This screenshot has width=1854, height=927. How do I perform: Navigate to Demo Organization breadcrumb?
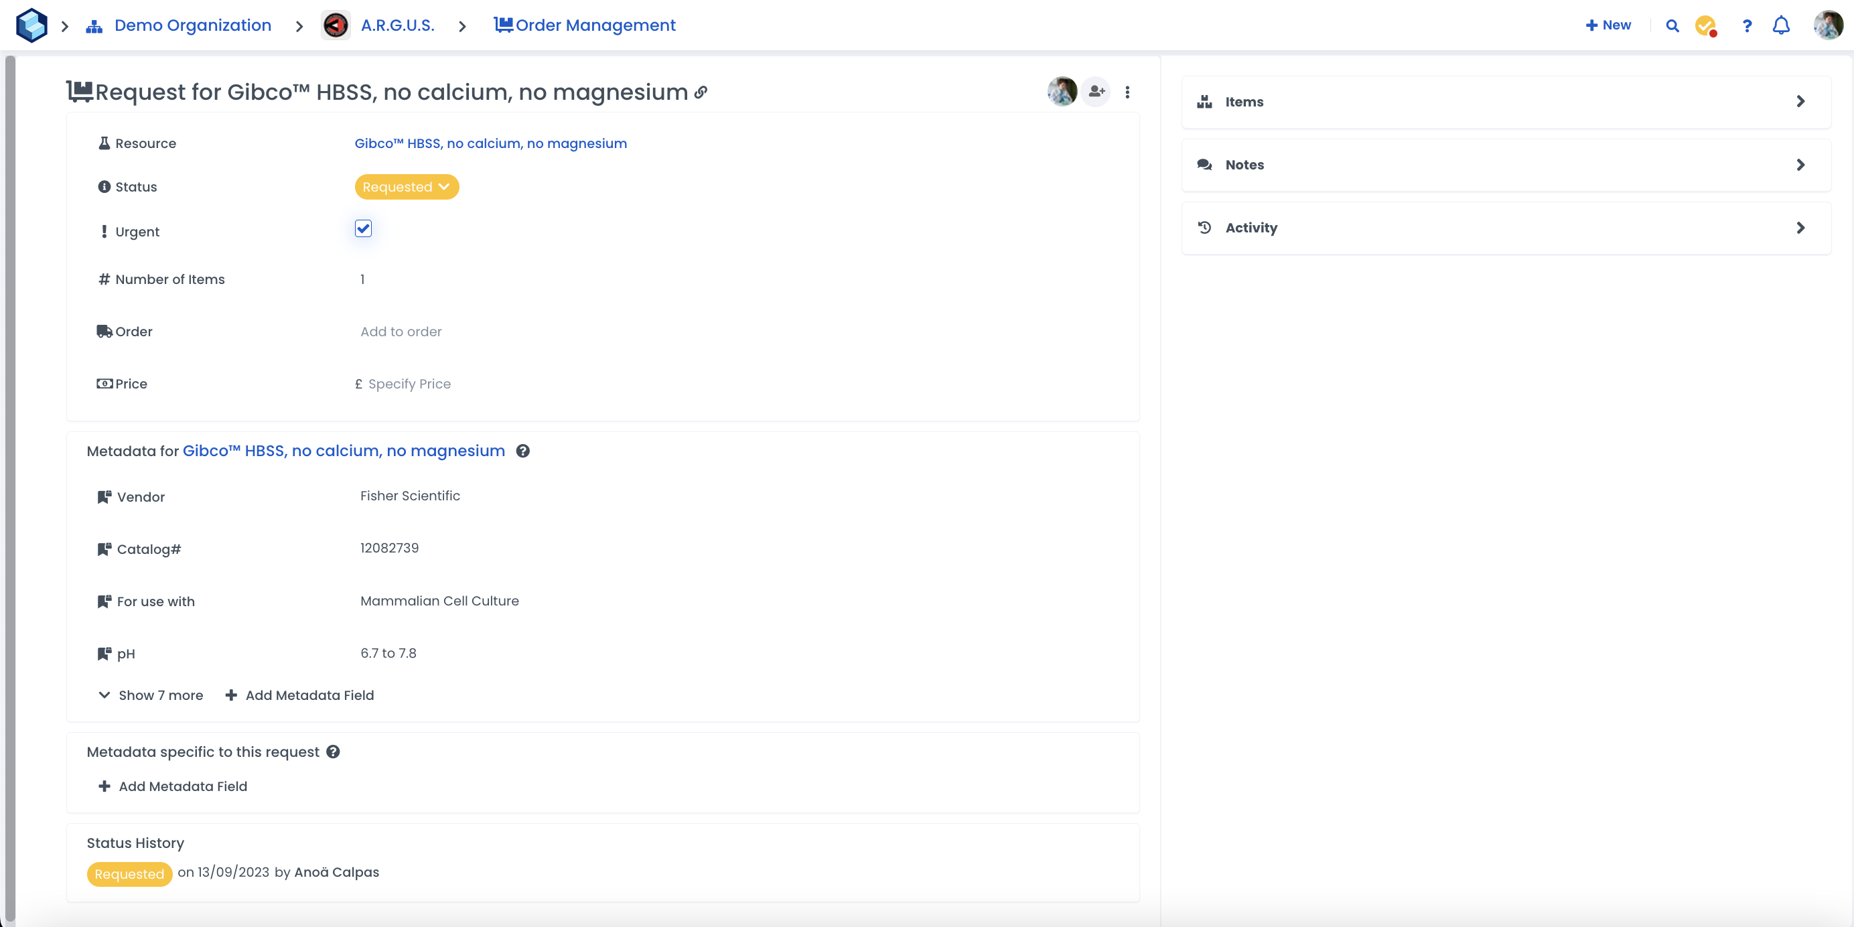point(192,26)
